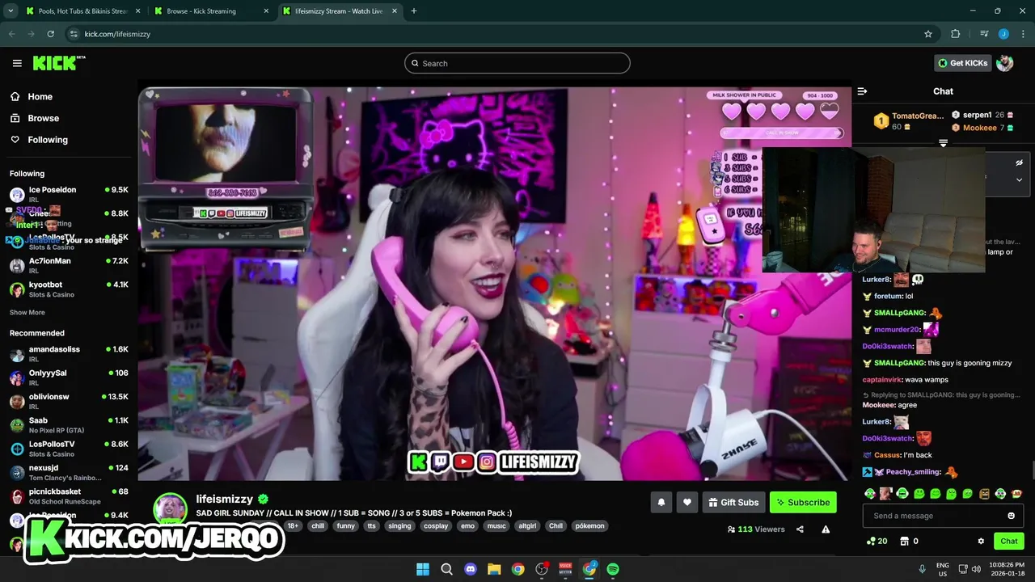Share the stream via share icon
The image size is (1035, 582).
(800, 529)
